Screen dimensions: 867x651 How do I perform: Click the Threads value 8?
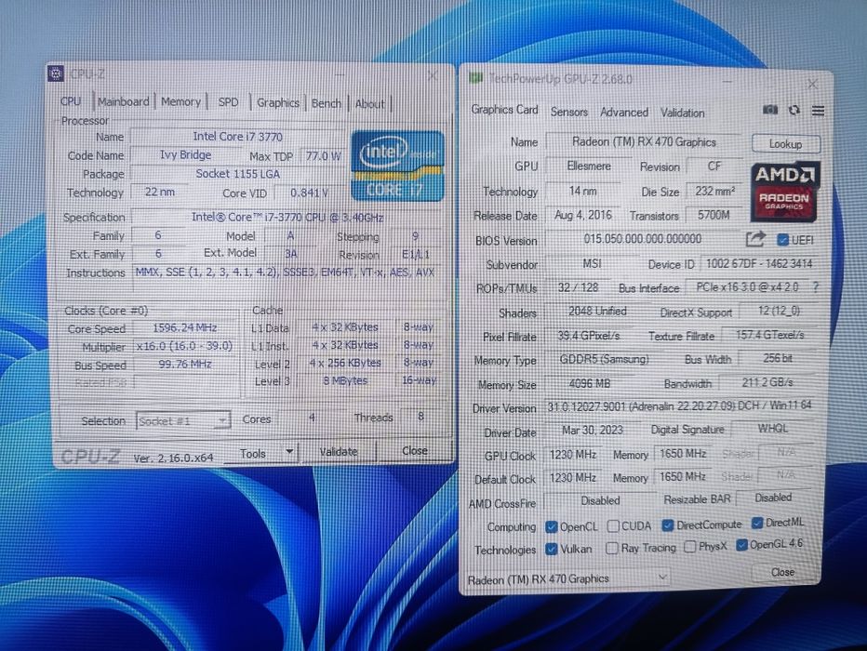(x=420, y=417)
